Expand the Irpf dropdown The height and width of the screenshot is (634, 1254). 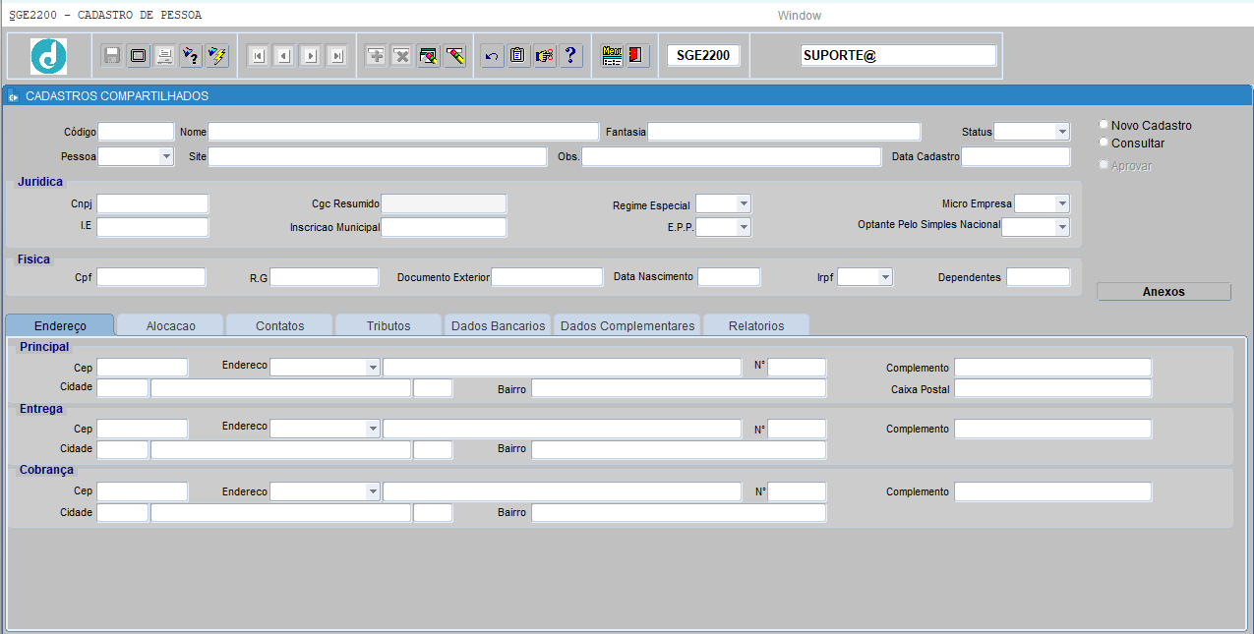(885, 277)
